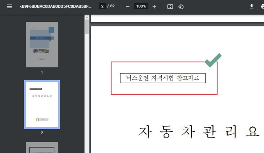Click the thumbnail panel scrollbar handle
Viewport: 264px width, 153px height.
click(x=87, y=27)
